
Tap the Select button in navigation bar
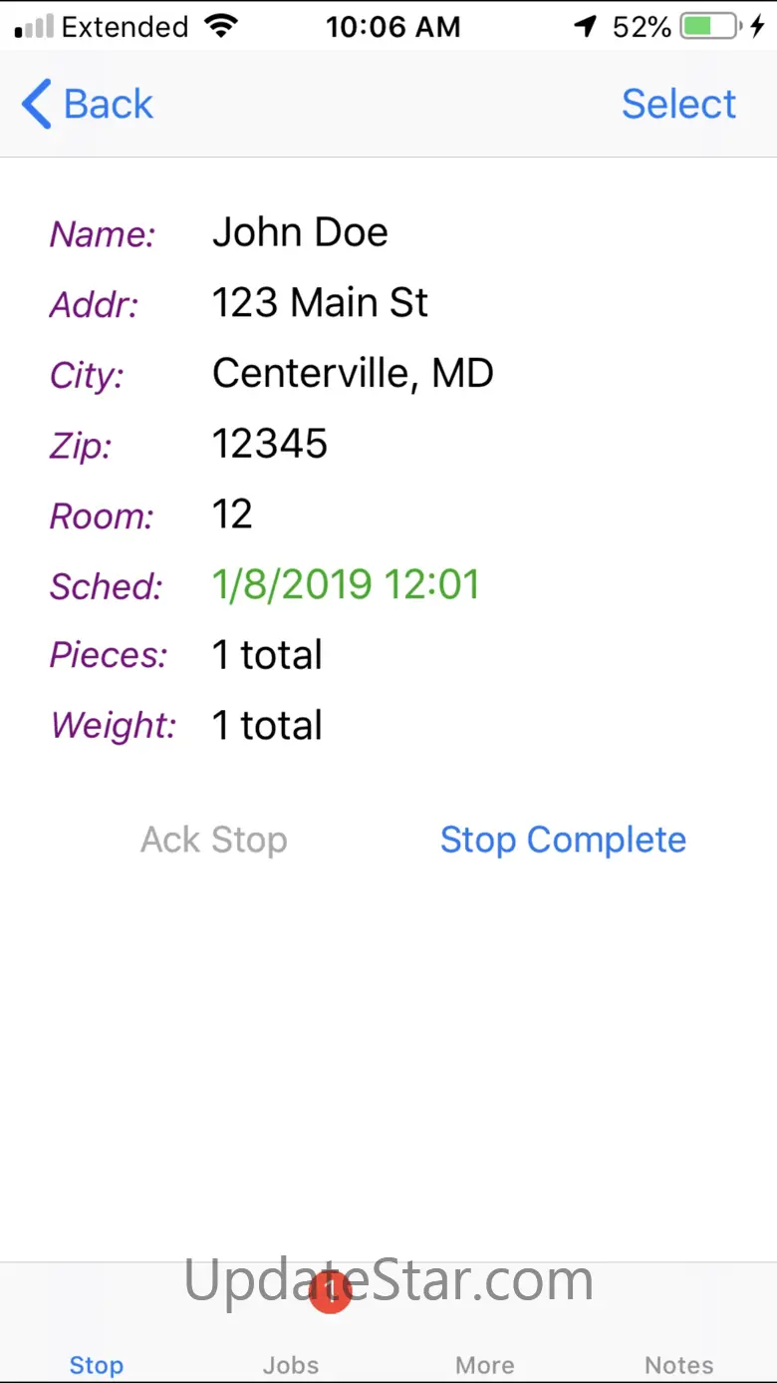point(678,104)
